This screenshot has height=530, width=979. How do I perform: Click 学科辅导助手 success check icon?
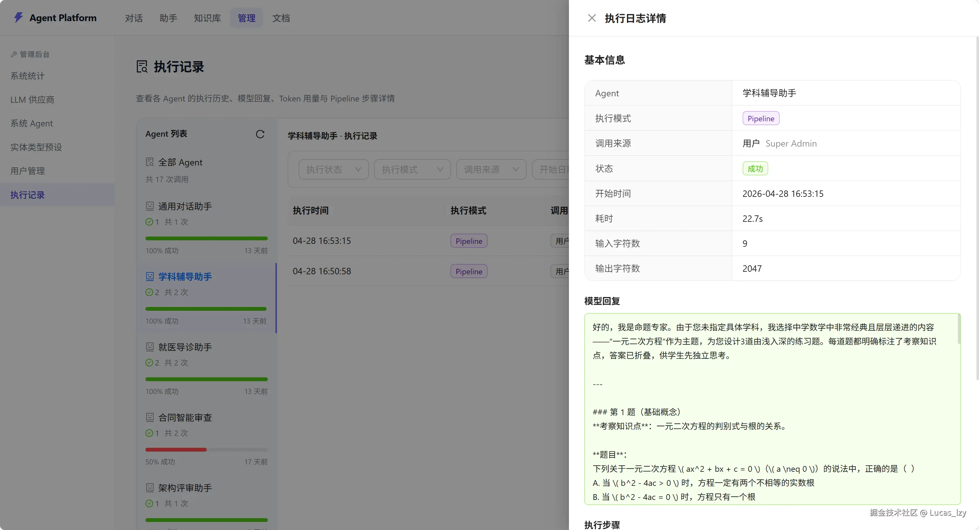(149, 292)
